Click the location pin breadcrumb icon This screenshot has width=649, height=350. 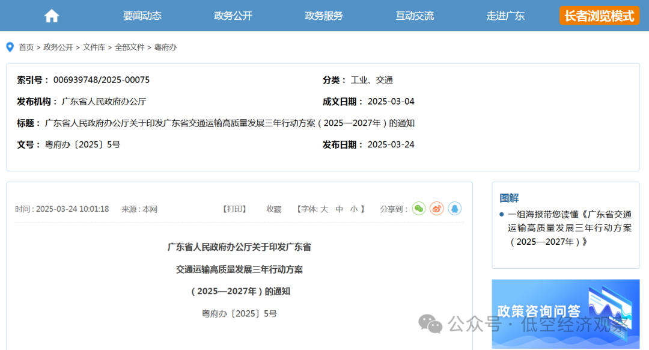[x=9, y=47]
